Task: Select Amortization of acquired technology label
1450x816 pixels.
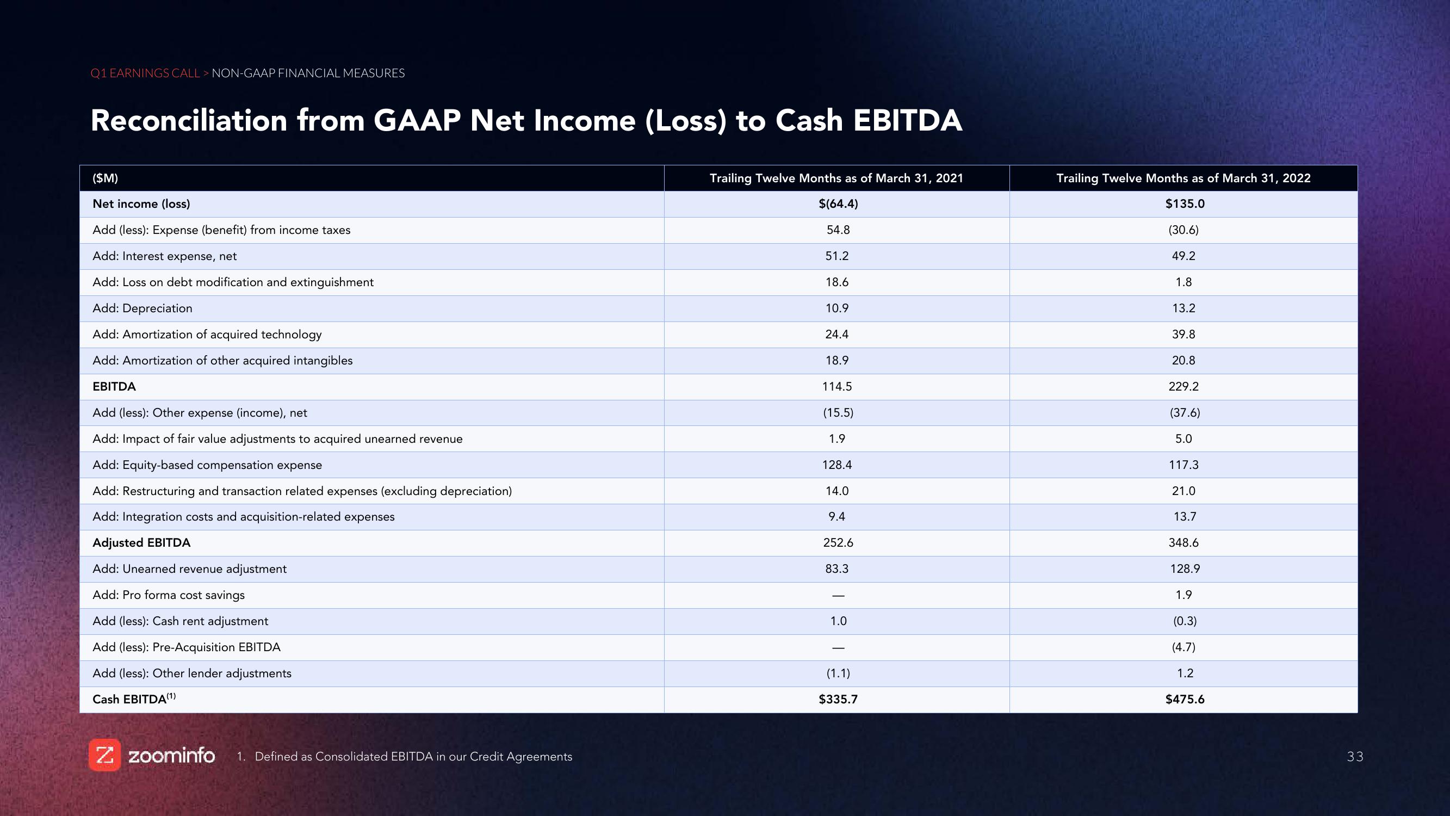Action: point(207,335)
